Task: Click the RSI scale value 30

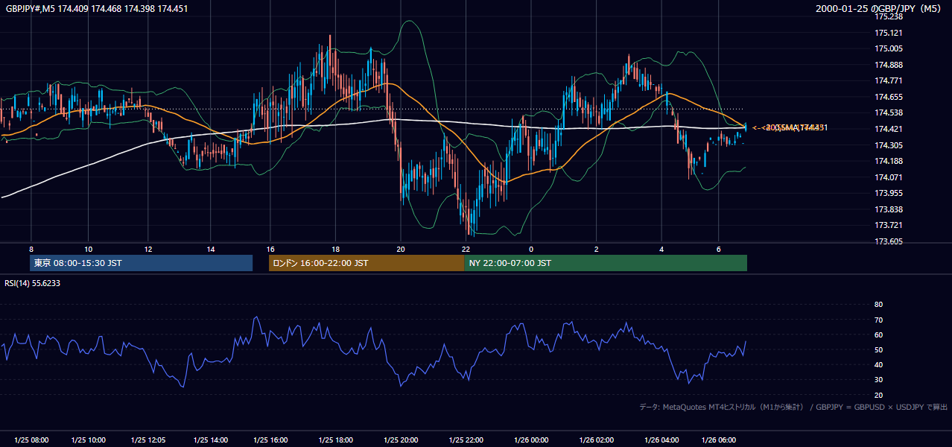Action: pos(878,380)
